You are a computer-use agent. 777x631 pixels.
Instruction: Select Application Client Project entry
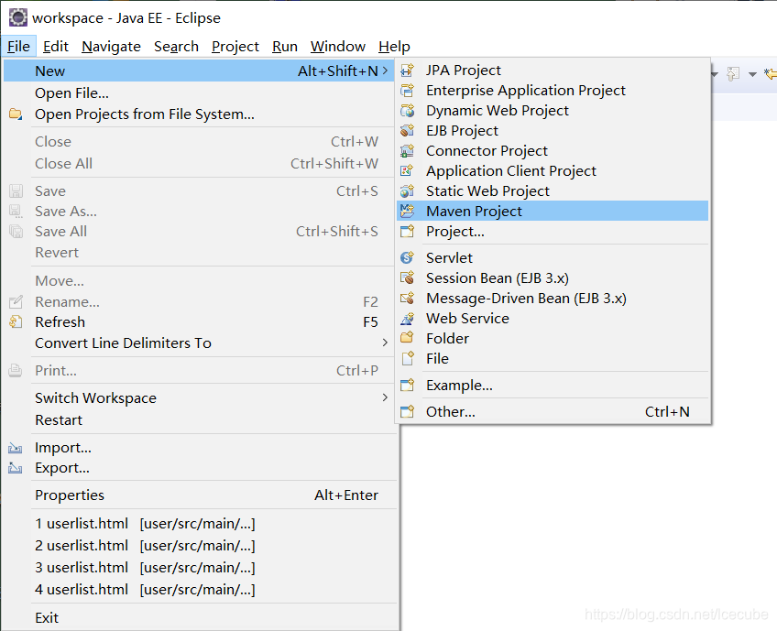pos(553,171)
